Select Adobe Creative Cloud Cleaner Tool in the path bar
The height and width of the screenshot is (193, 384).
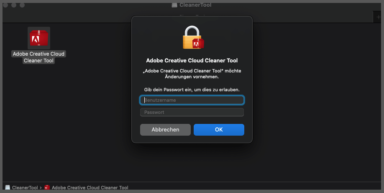90,188
